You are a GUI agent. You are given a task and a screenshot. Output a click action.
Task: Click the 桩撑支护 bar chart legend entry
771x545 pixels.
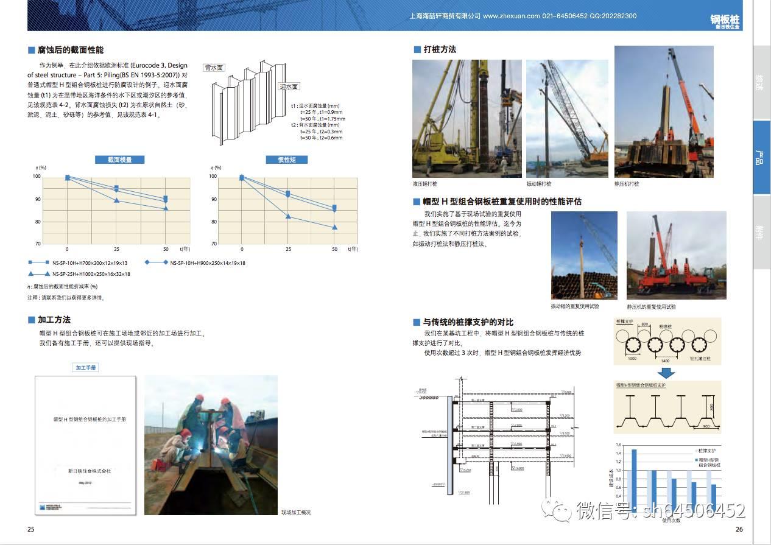pyautogui.click(x=704, y=450)
